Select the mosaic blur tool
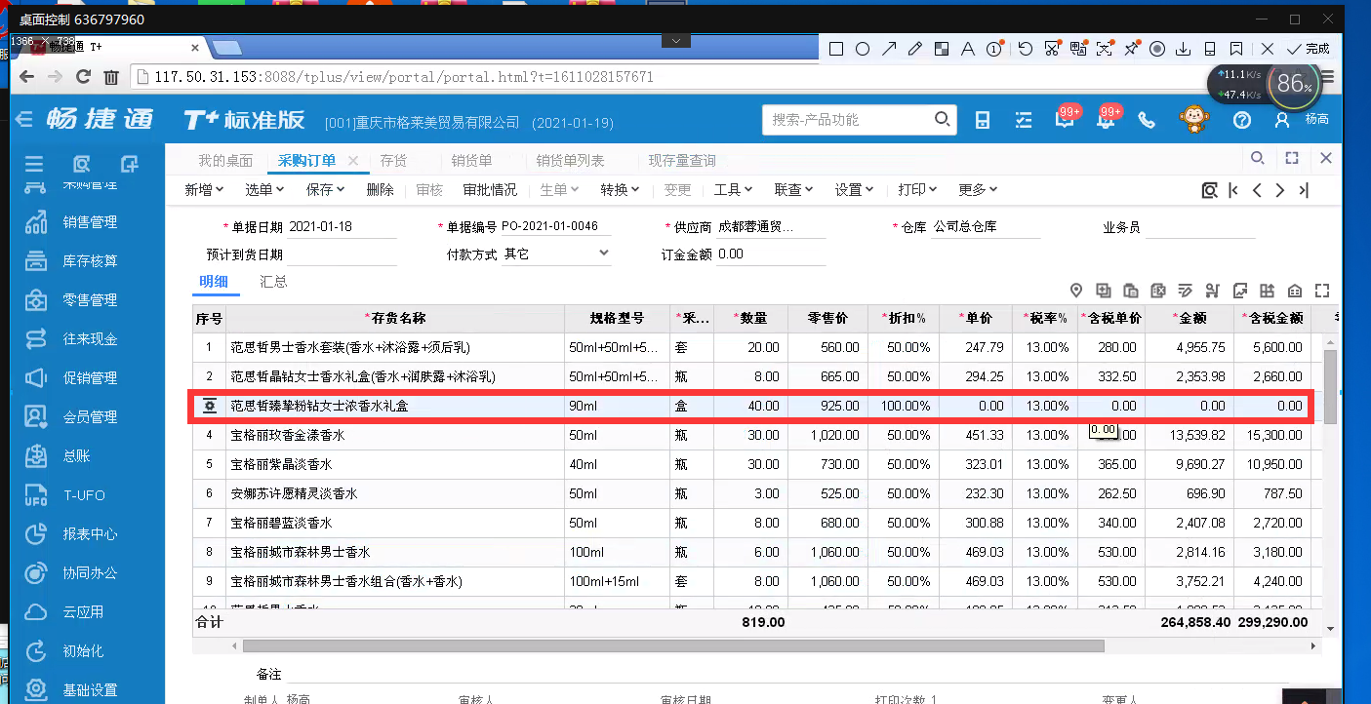 pyautogui.click(x=942, y=48)
